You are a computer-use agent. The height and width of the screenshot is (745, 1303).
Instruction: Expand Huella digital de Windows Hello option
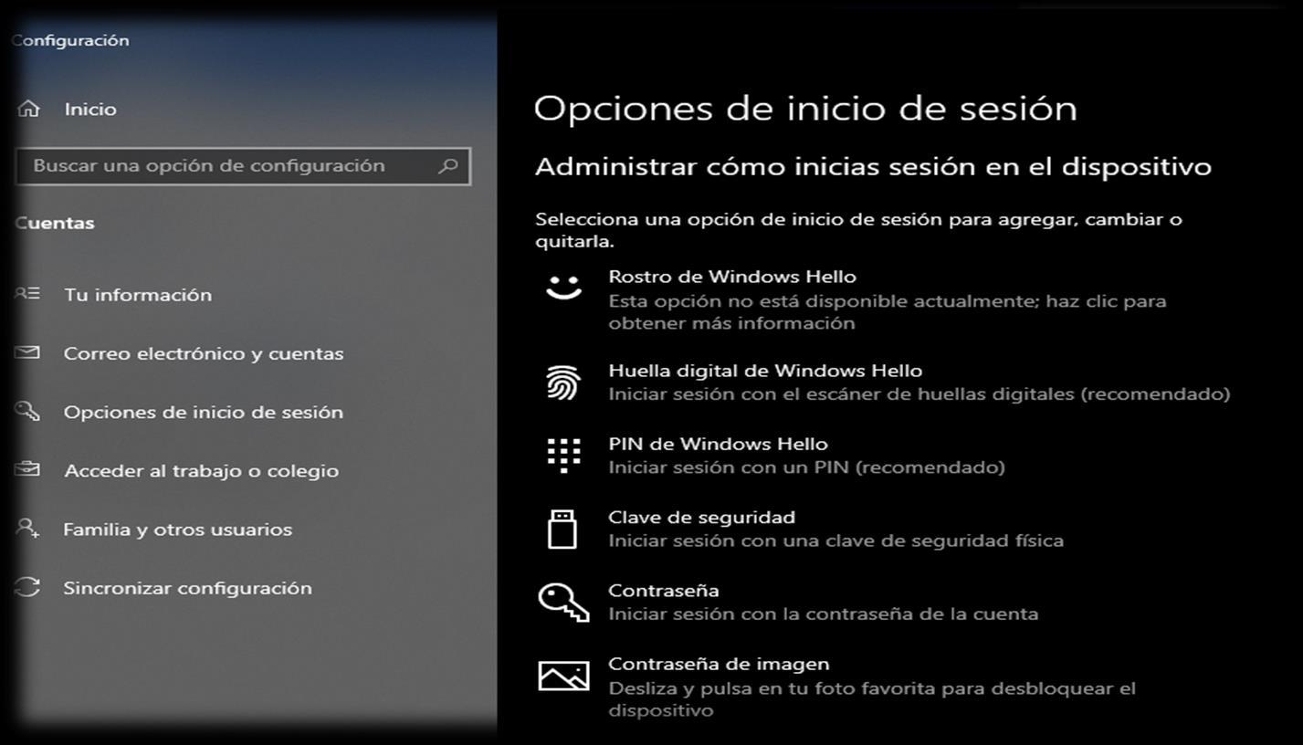[x=882, y=383]
